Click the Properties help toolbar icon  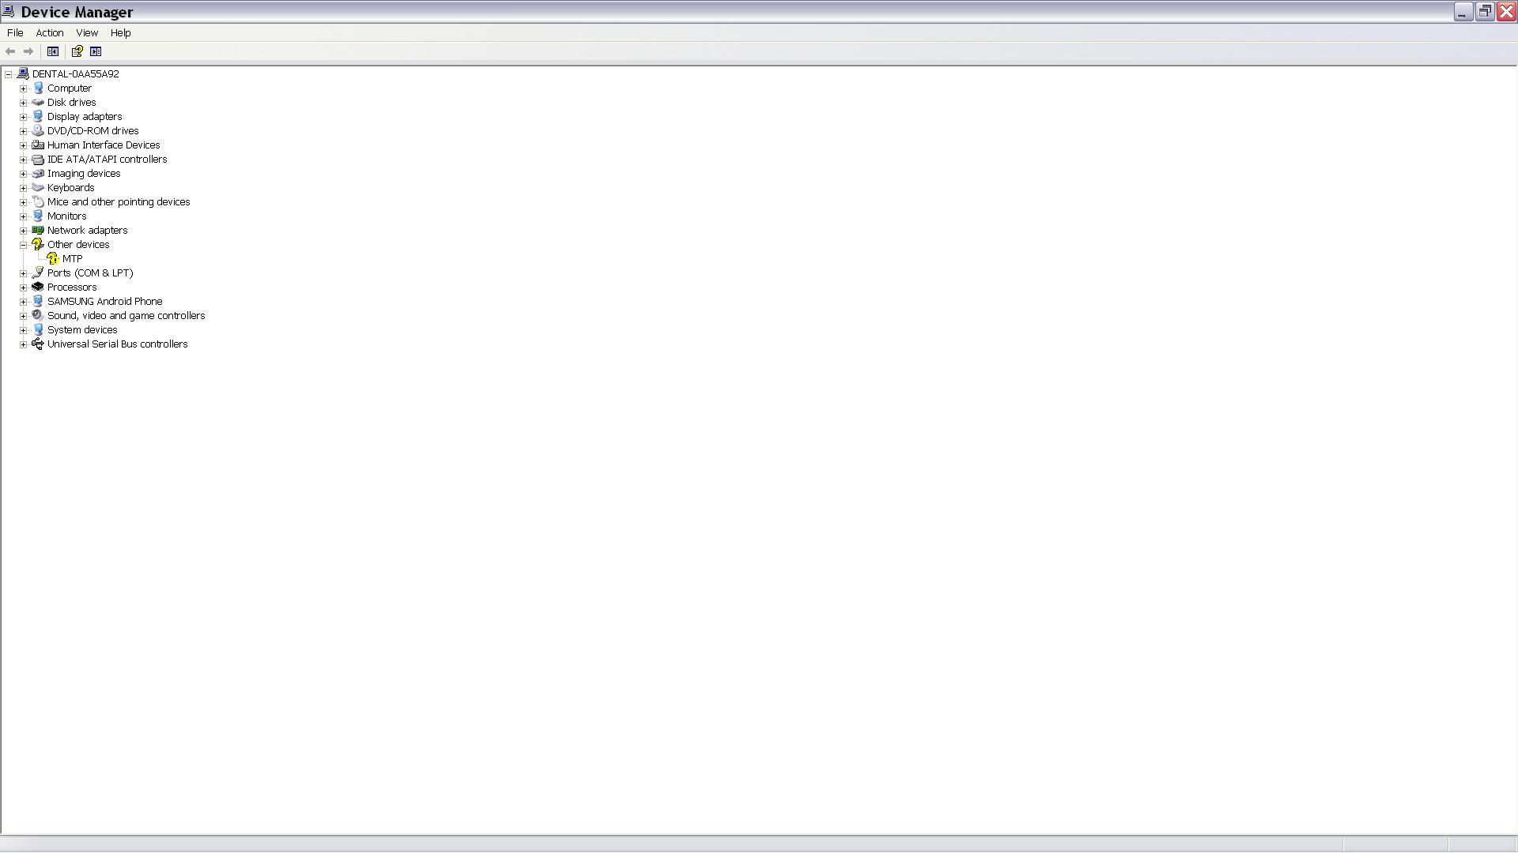[x=77, y=52]
